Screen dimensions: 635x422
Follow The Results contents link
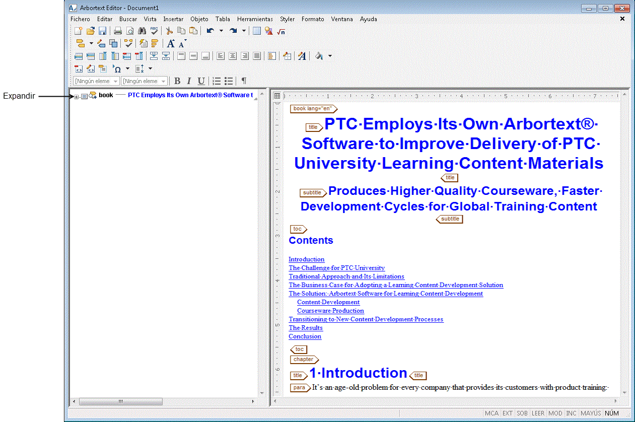306,328
